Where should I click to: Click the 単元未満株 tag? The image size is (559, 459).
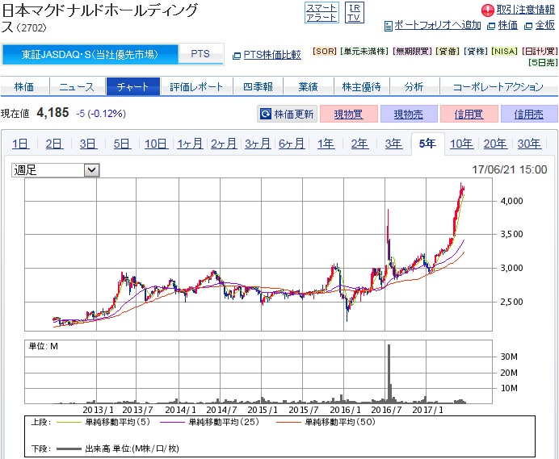coord(364,52)
